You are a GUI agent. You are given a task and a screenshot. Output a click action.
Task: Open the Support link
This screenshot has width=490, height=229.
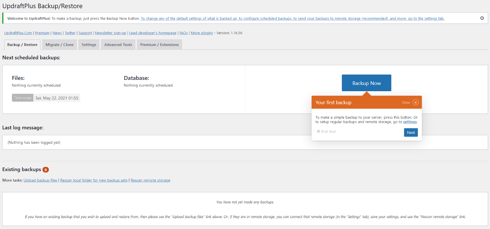pos(85,33)
